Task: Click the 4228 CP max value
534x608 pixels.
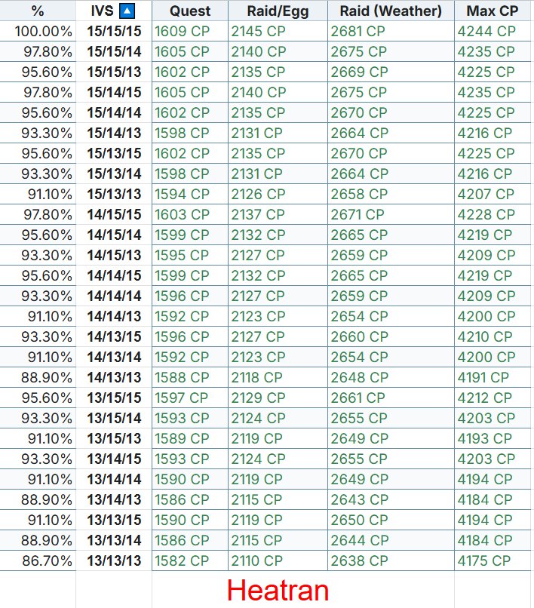Action: (x=486, y=214)
